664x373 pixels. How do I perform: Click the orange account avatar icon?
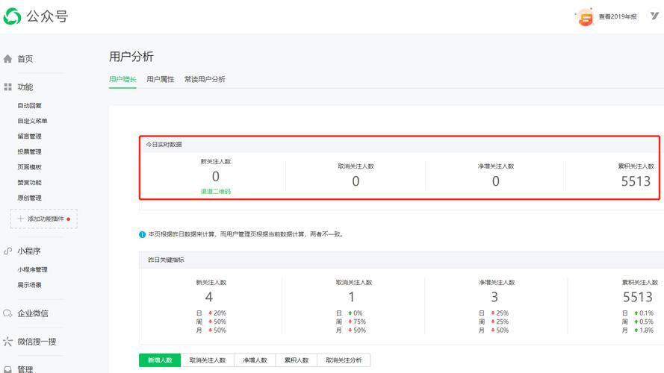coord(586,18)
